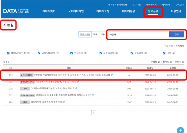This screenshot has height=133, width=187.
Task: Sort results by 조회수 순
Action: (179, 62)
